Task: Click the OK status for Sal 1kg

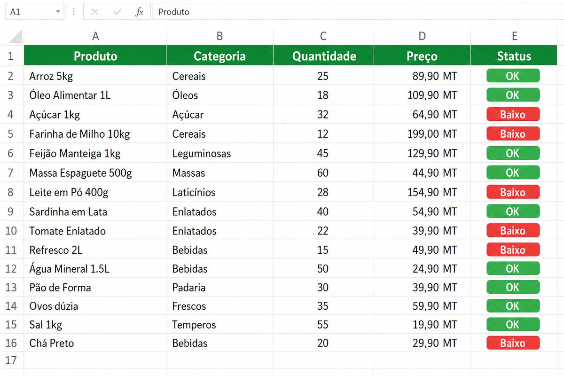Action: [x=513, y=324]
